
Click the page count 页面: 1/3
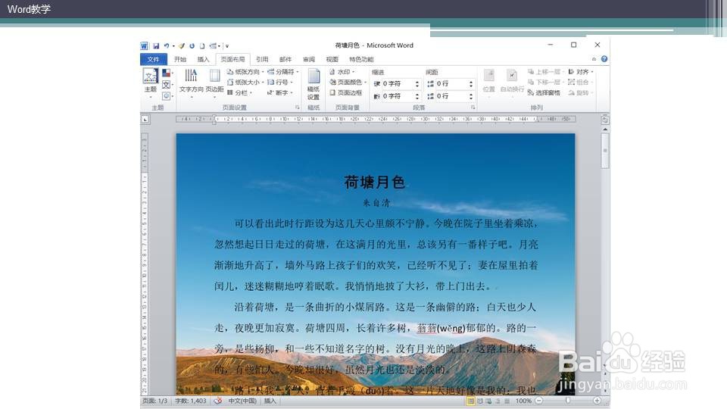point(154,401)
